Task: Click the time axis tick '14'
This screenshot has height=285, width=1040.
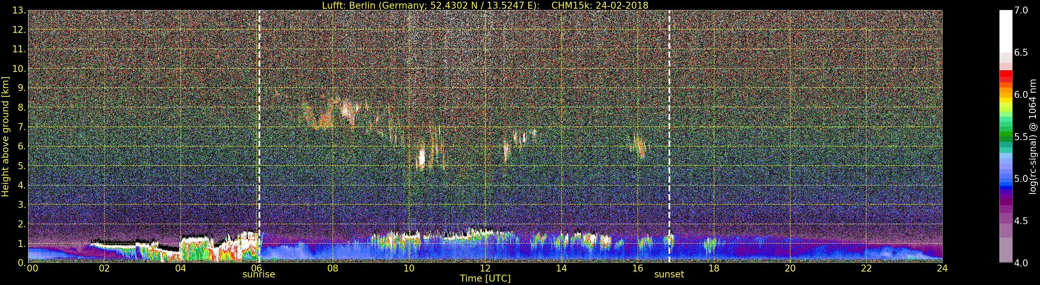Action: [561, 268]
